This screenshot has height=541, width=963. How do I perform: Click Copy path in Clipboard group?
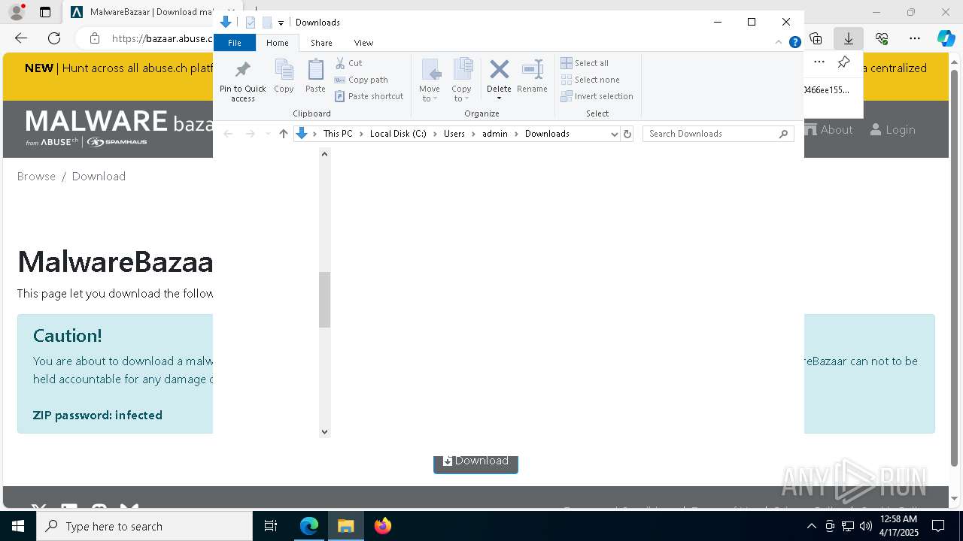tap(361, 80)
